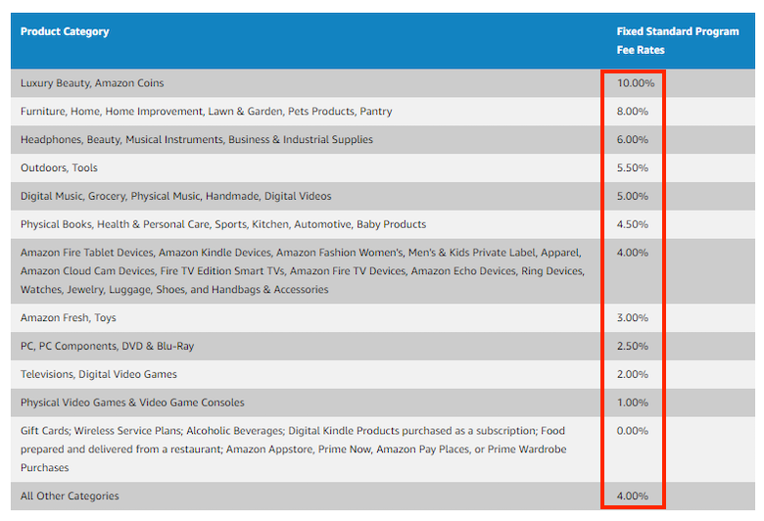Select the Outdoors, Tools category row
The height and width of the screenshot is (521, 764).
pos(59,168)
